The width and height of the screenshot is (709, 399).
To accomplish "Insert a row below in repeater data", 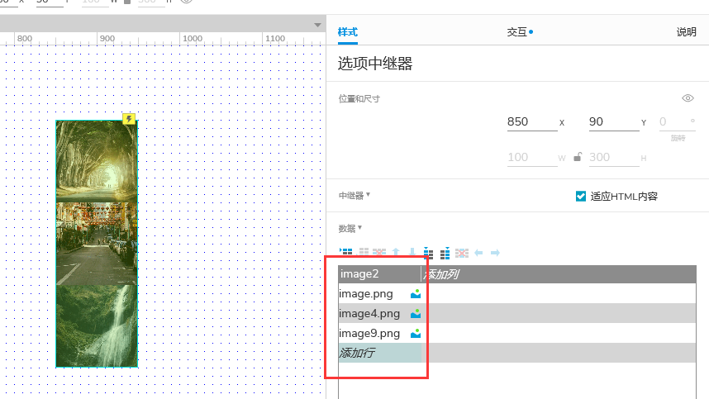I will click(x=364, y=253).
